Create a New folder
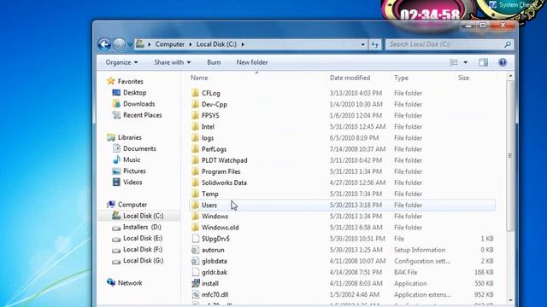This screenshot has height=307, width=547. pyautogui.click(x=252, y=62)
